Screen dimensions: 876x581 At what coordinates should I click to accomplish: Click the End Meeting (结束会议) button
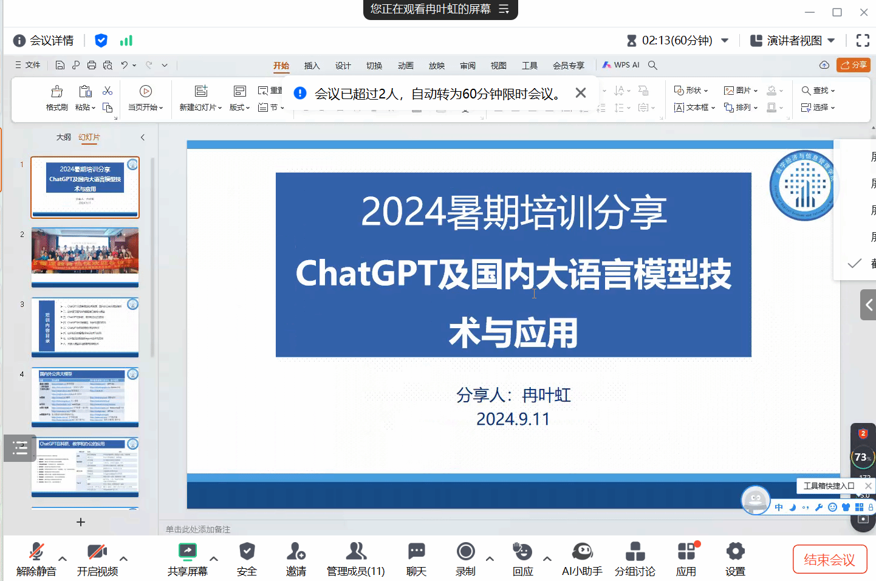829,559
